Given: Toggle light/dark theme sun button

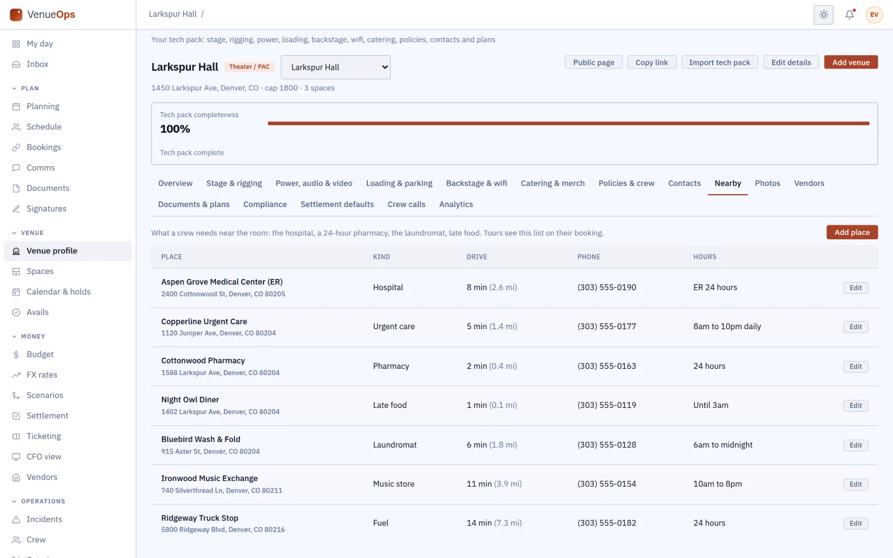Looking at the screenshot, I should pyautogui.click(x=824, y=15).
